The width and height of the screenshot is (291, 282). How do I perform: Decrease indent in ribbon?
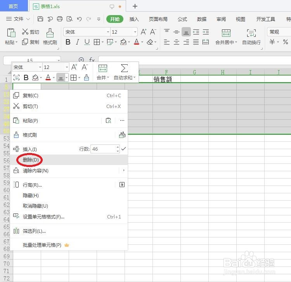[x=196, y=32]
